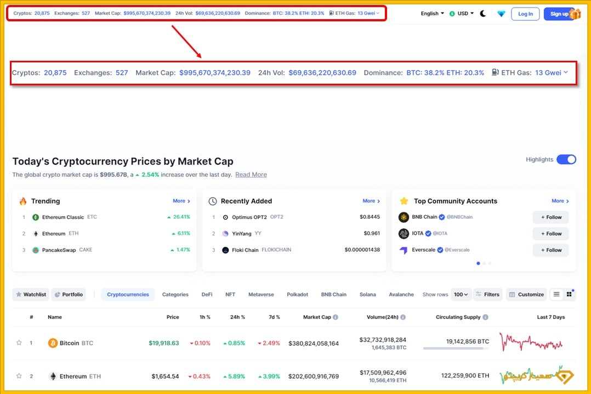
Task: Click the YinYang coin icon
Action: tap(225, 234)
